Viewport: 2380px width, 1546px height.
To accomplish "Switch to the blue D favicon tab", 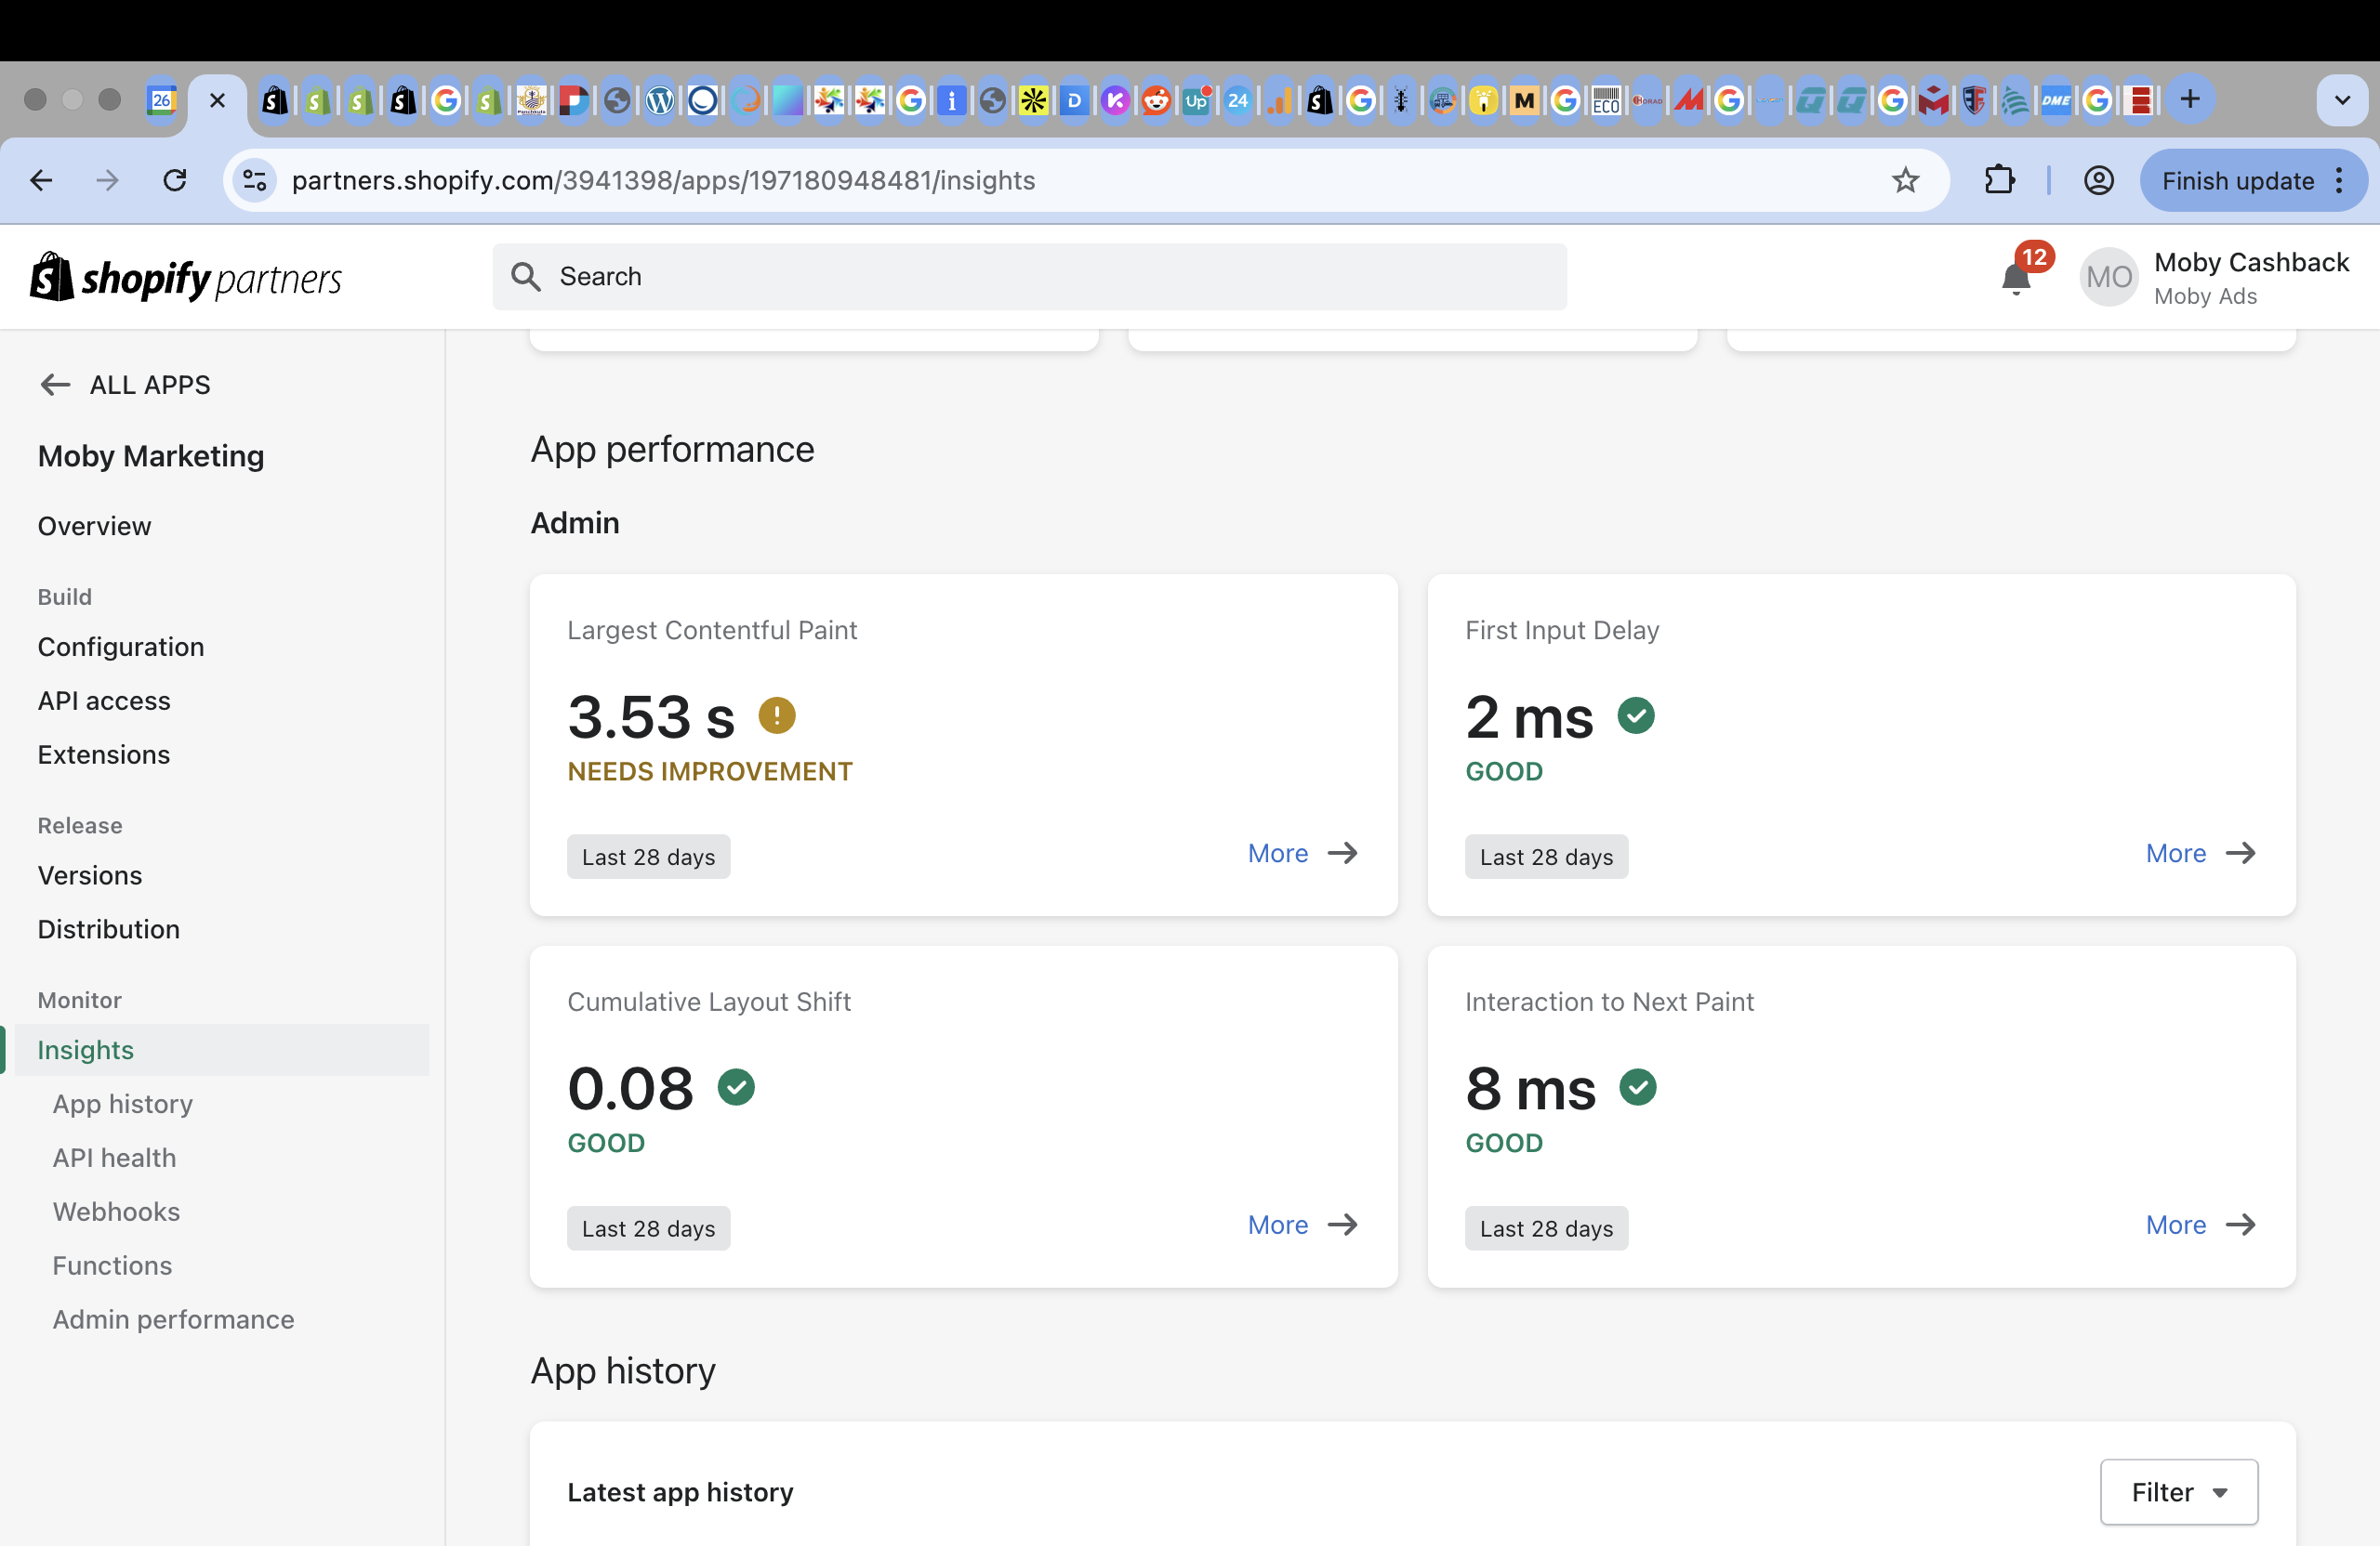I will tap(1074, 100).
